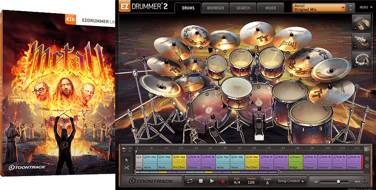The height and width of the screenshot is (190, 376).
Task: Expand the Song Creator panel
Action: 290,181
